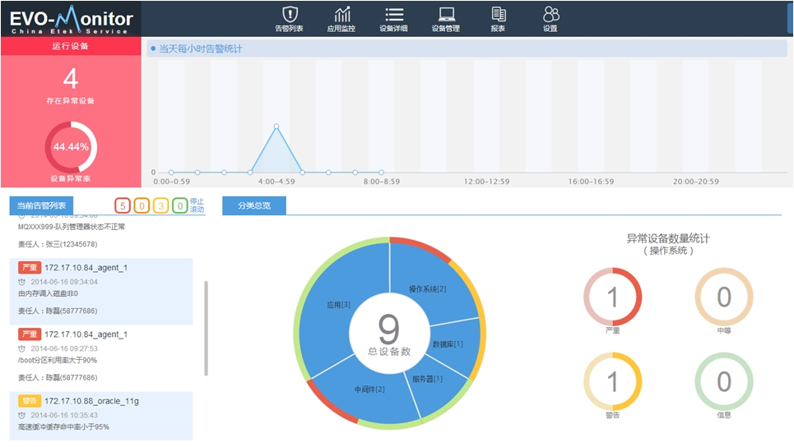The width and height of the screenshot is (794, 447).
Task: Toggle the yellow warning alarm count filter
Action: coord(161,206)
